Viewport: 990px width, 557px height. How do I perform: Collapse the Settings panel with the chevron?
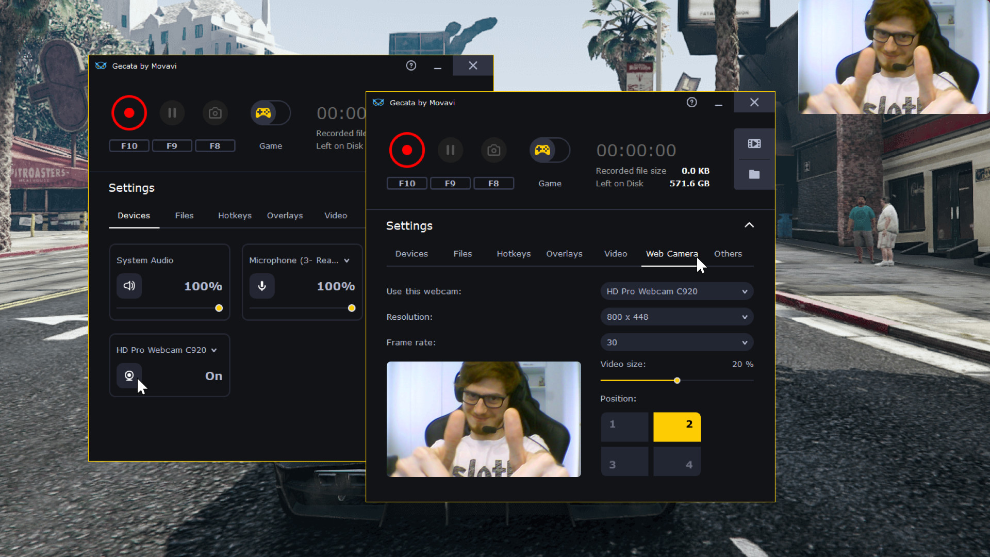pos(749,225)
